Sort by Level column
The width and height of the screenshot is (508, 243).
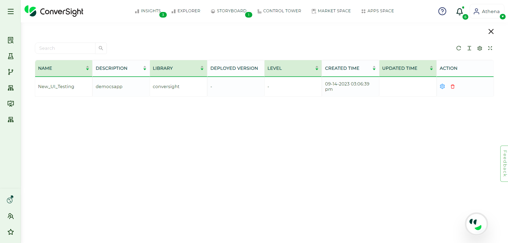[317, 68]
